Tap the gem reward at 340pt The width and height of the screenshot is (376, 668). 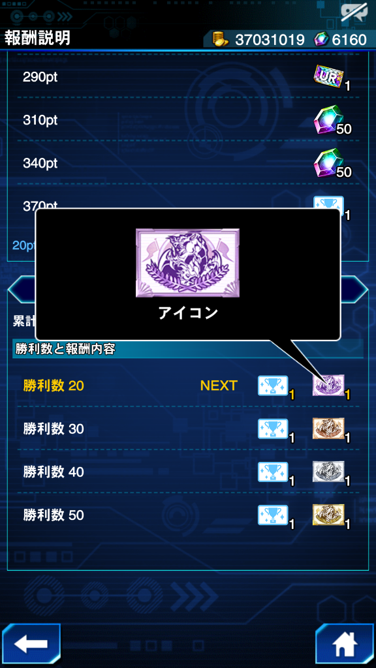(x=328, y=163)
